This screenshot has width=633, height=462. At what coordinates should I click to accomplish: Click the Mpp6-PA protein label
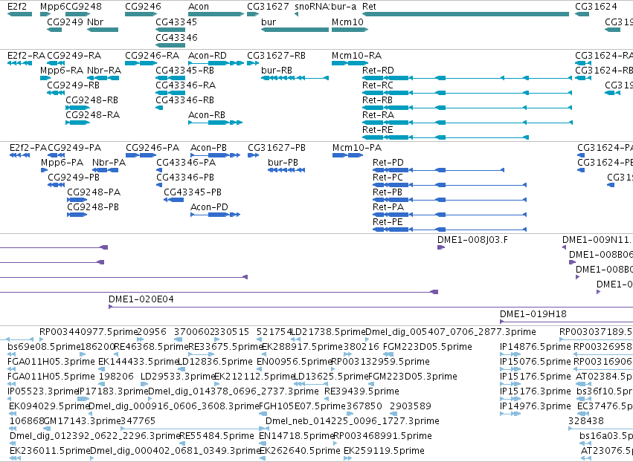pos(62,163)
